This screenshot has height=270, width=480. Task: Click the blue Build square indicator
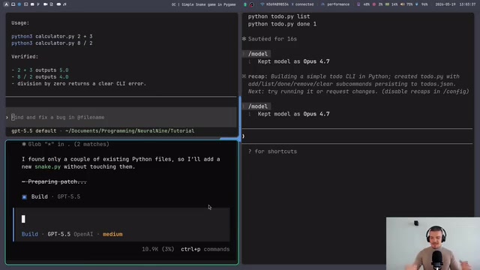[x=24, y=196]
